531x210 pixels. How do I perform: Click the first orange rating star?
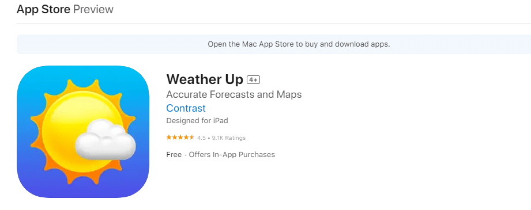coord(169,138)
